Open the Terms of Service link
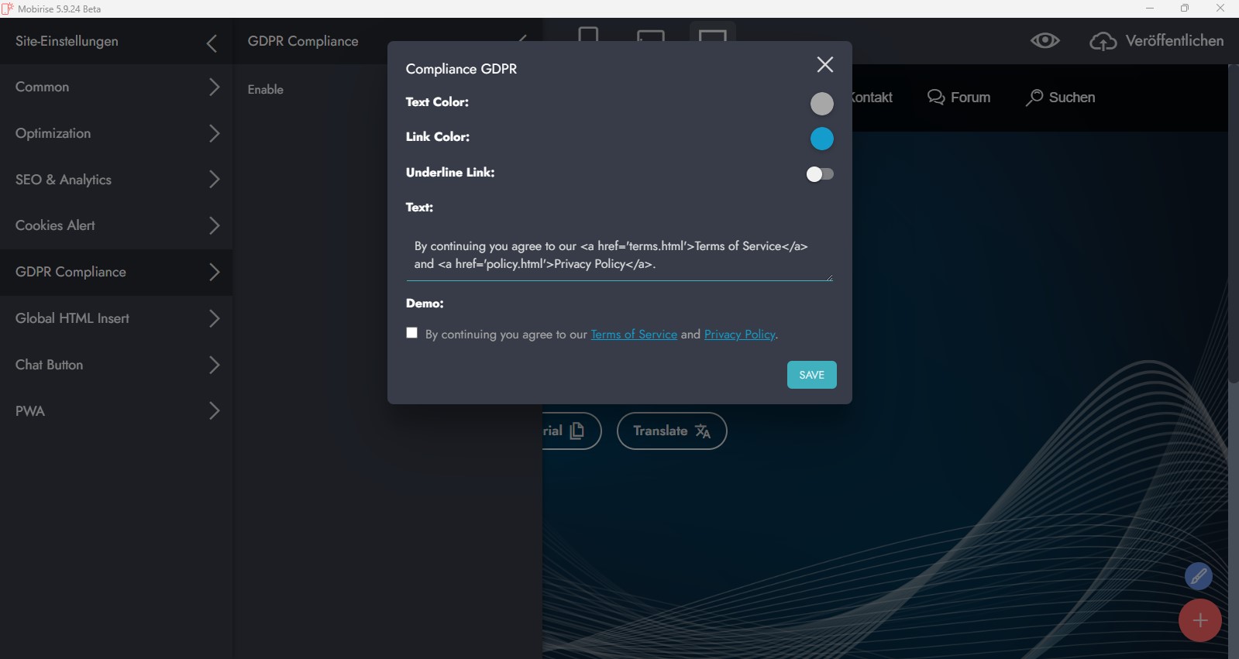The height and width of the screenshot is (659, 1239). click(633, 335)
